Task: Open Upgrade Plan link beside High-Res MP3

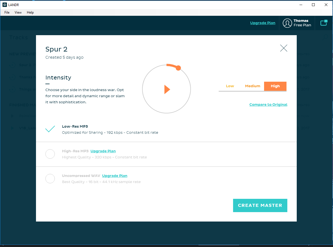Action: tap(103, 151)
